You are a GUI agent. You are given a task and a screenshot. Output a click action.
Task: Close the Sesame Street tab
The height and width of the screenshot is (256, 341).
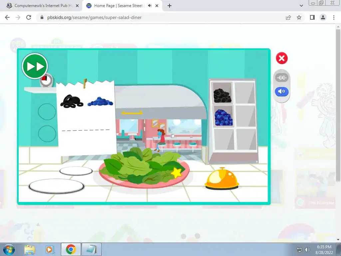coord(157,6)
